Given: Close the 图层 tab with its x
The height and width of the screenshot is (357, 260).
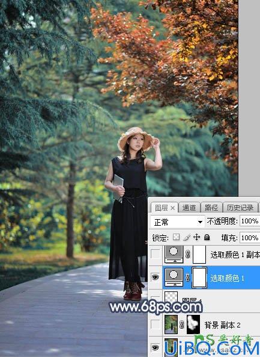Looking at the screenshot, I should [172, 208].
